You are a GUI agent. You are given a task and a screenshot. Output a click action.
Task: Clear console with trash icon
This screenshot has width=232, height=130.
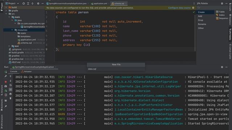[11, 98]
